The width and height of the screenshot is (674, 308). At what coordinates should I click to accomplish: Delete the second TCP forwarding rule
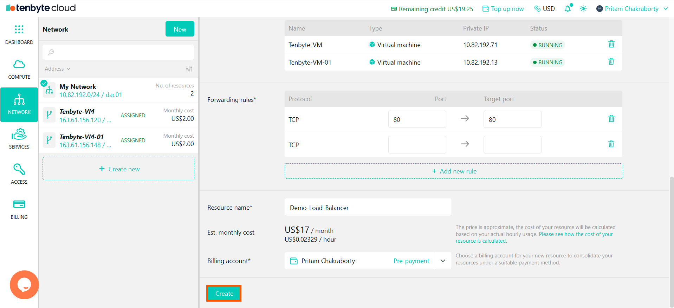click(x=611, y=144)
